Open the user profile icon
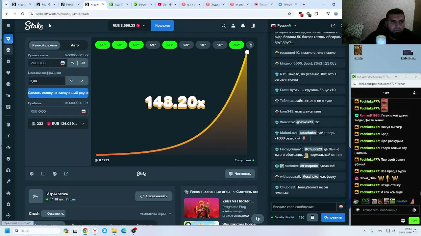Image resolution: width=421 pixels, height=236 pixels. point(233,26)
